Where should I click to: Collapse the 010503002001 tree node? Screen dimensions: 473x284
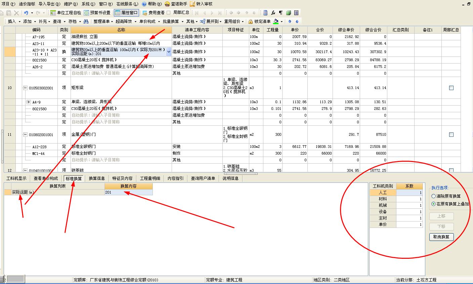coord(25,88)
